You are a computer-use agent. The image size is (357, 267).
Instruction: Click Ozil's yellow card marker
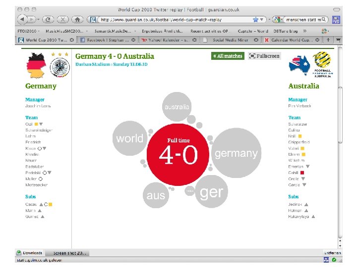[36, 124]
